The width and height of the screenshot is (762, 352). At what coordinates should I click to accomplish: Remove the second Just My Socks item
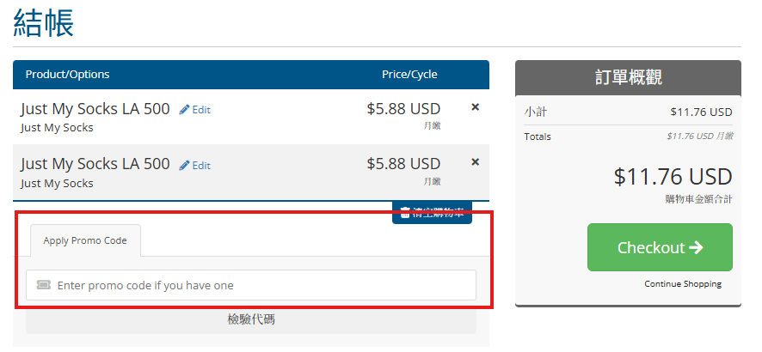click(476, 162)
